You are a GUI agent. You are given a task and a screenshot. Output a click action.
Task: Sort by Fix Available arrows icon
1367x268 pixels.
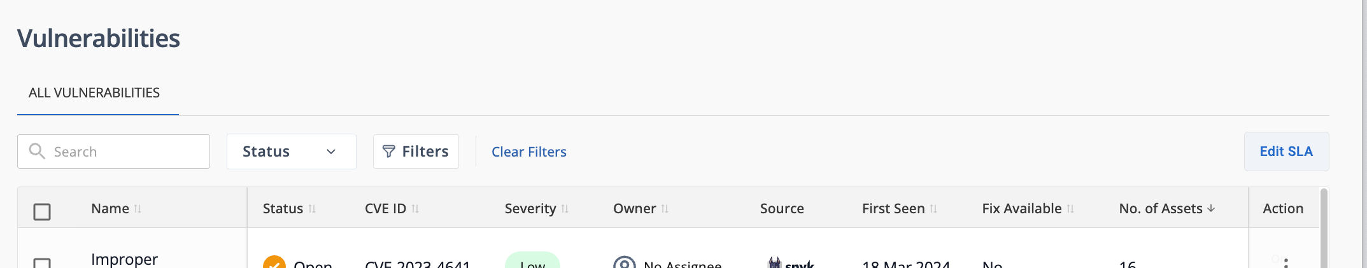1070,209
